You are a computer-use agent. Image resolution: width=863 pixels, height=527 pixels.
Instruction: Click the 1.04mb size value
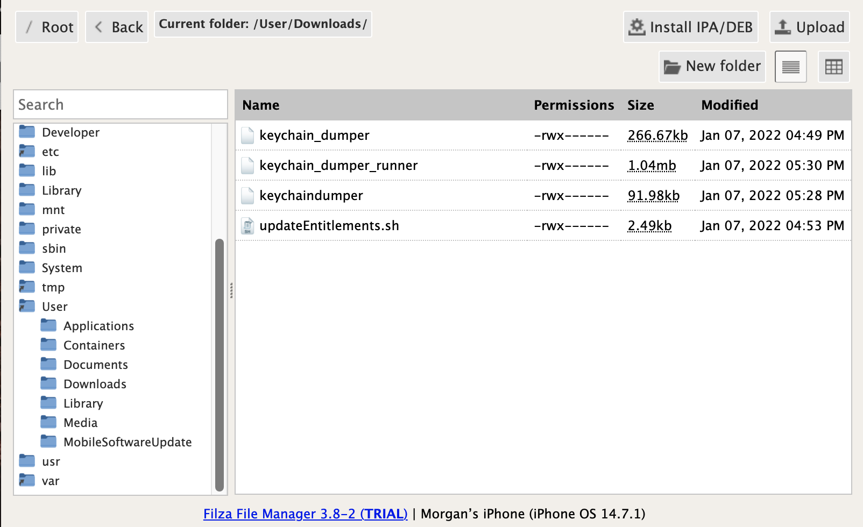click(652, 166)
